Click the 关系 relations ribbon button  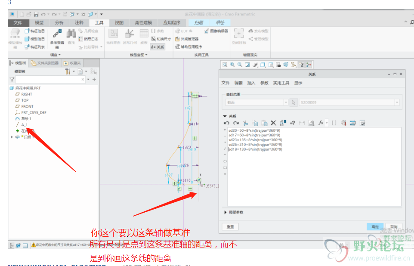[158, 47]
